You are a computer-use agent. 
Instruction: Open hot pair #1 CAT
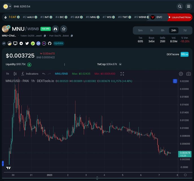[14, 17]
